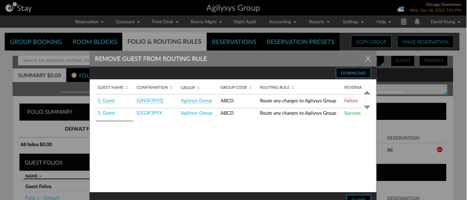467x200 pixels.
Task: Switch to Room Blocks tab
Action: 95,42
